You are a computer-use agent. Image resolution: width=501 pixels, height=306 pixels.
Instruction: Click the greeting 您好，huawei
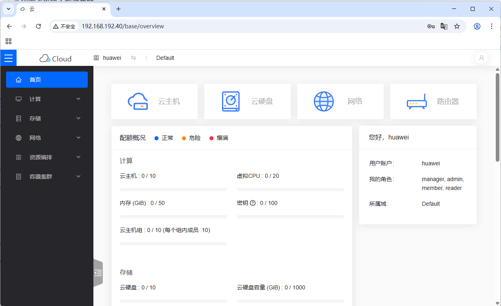pos(389,137)
